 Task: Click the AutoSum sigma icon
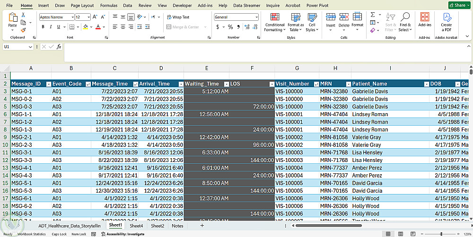(x=373, y=15)
